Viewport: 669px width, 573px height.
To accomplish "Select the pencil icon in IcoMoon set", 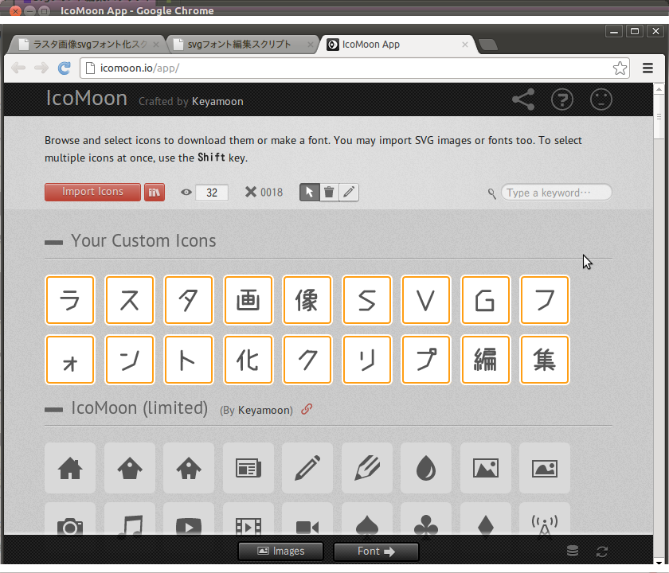I will [307, 468].
